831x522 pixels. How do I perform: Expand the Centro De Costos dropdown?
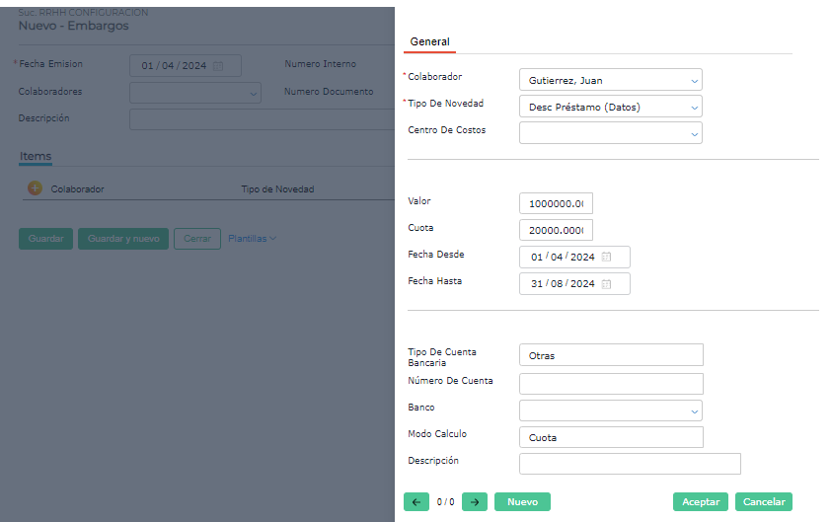point(694,133)
